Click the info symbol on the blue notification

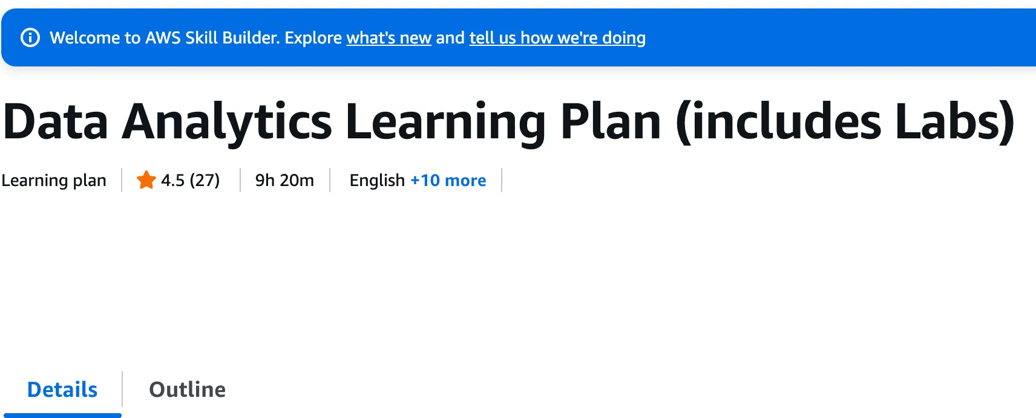pyautogui.click(x=31, y=37)
